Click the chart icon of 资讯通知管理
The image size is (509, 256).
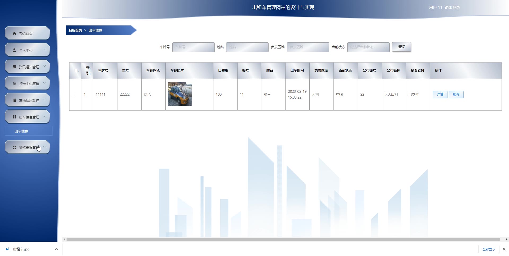[x=14, y=67]
